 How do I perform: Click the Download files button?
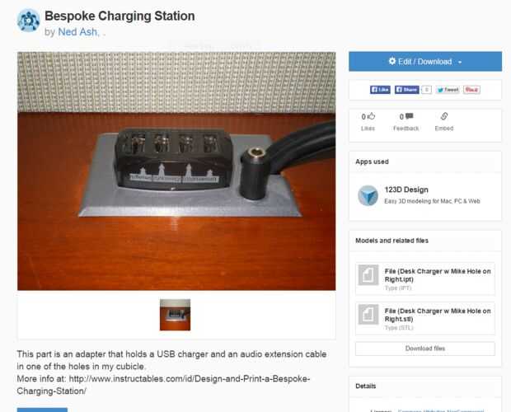pyautogui.click(x=425, y=349)
